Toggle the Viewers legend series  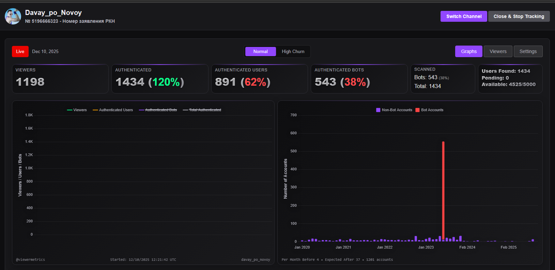point(77,110)
